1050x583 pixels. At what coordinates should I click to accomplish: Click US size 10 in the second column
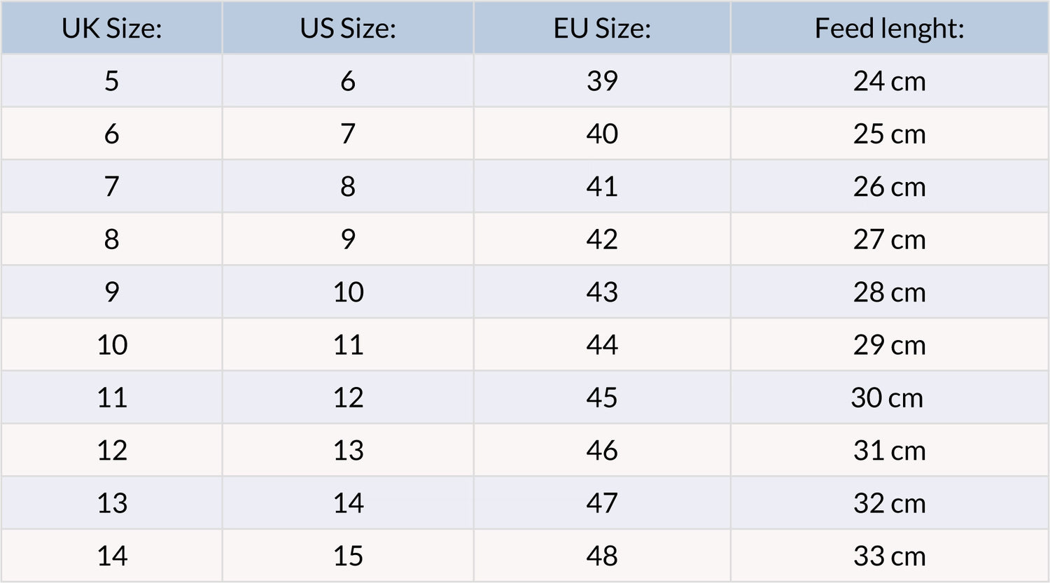click(x=348, y=292)
